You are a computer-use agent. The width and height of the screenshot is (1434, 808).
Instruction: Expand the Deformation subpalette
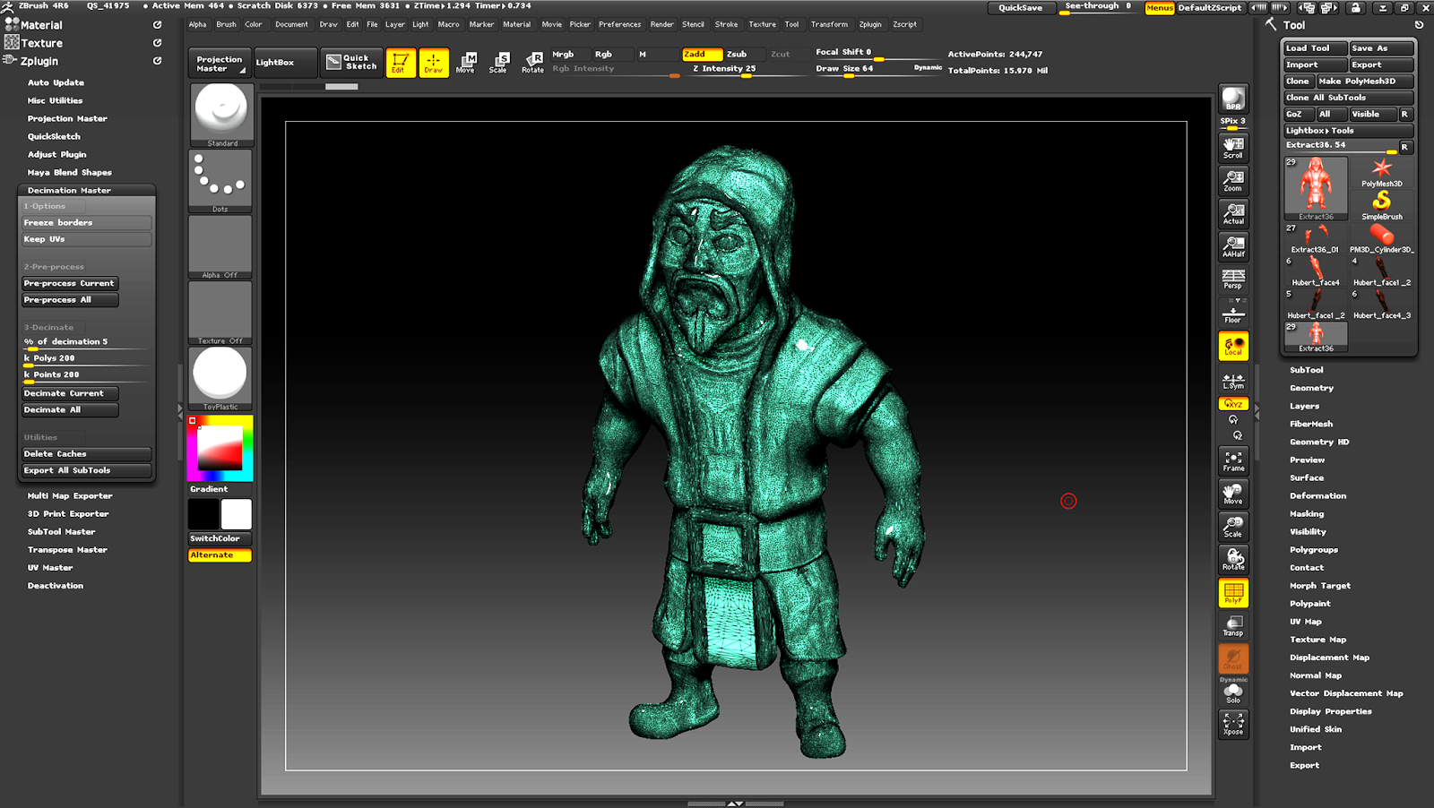click(1317, 495)
